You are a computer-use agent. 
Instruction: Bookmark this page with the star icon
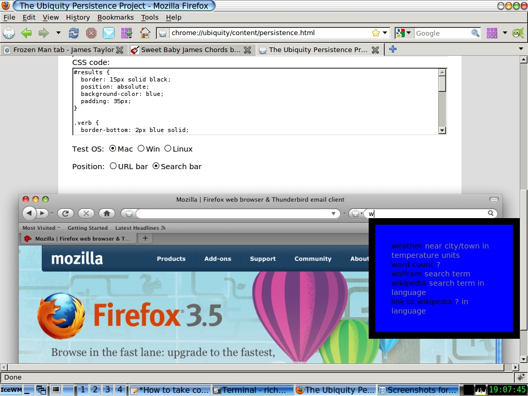point(376,33)
